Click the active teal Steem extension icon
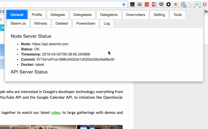The width and height of the screenshot is (208, 129). point(197,5)
